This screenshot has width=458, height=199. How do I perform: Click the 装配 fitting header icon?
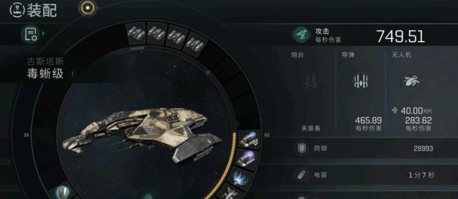[17, 9]
